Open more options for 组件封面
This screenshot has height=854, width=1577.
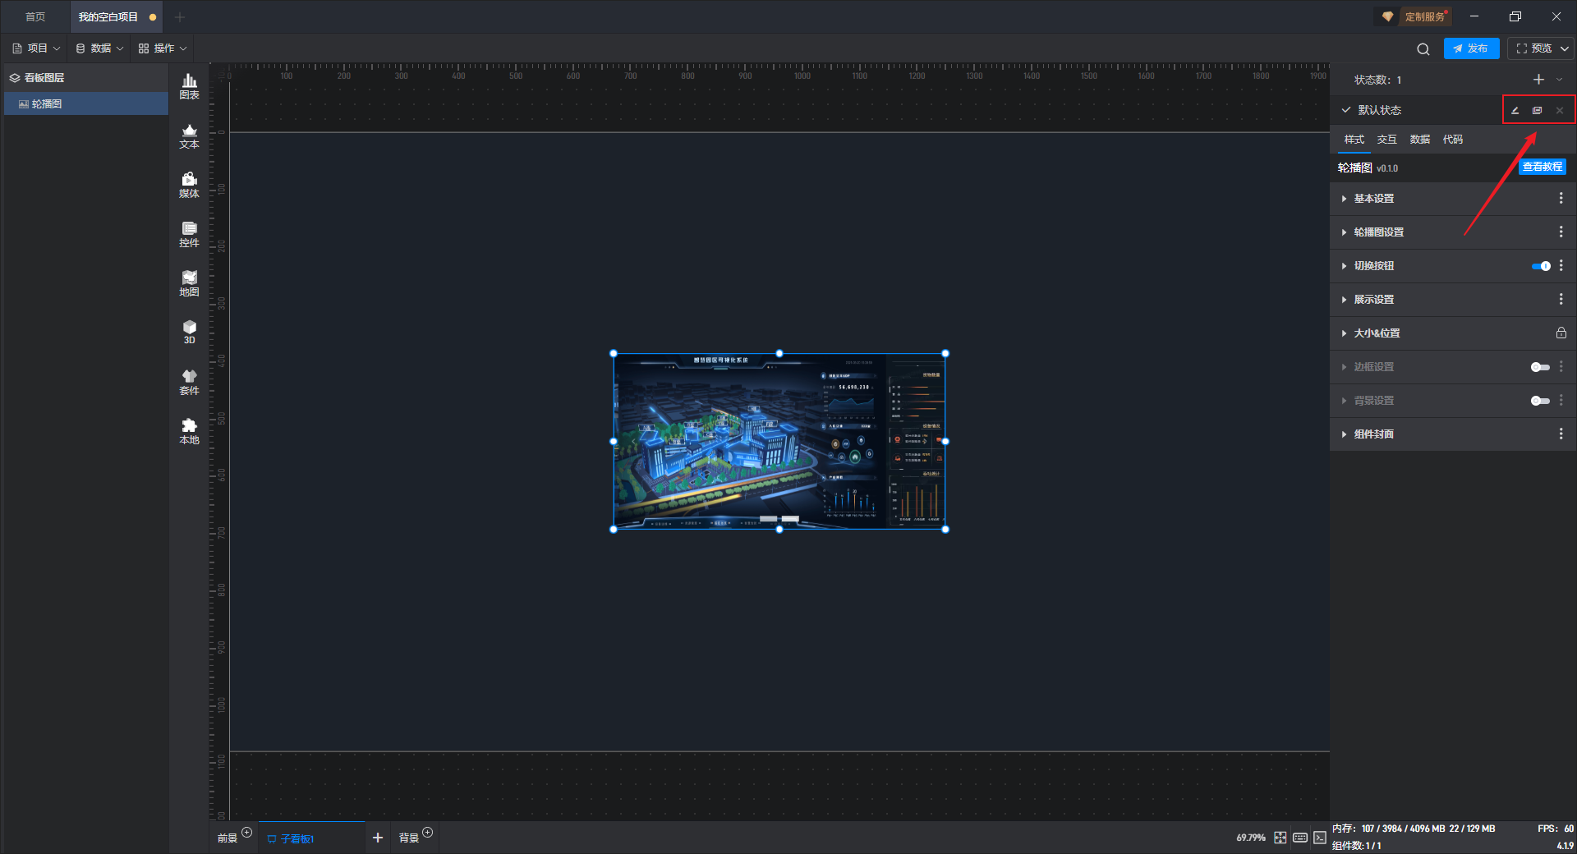(1561, 434)
